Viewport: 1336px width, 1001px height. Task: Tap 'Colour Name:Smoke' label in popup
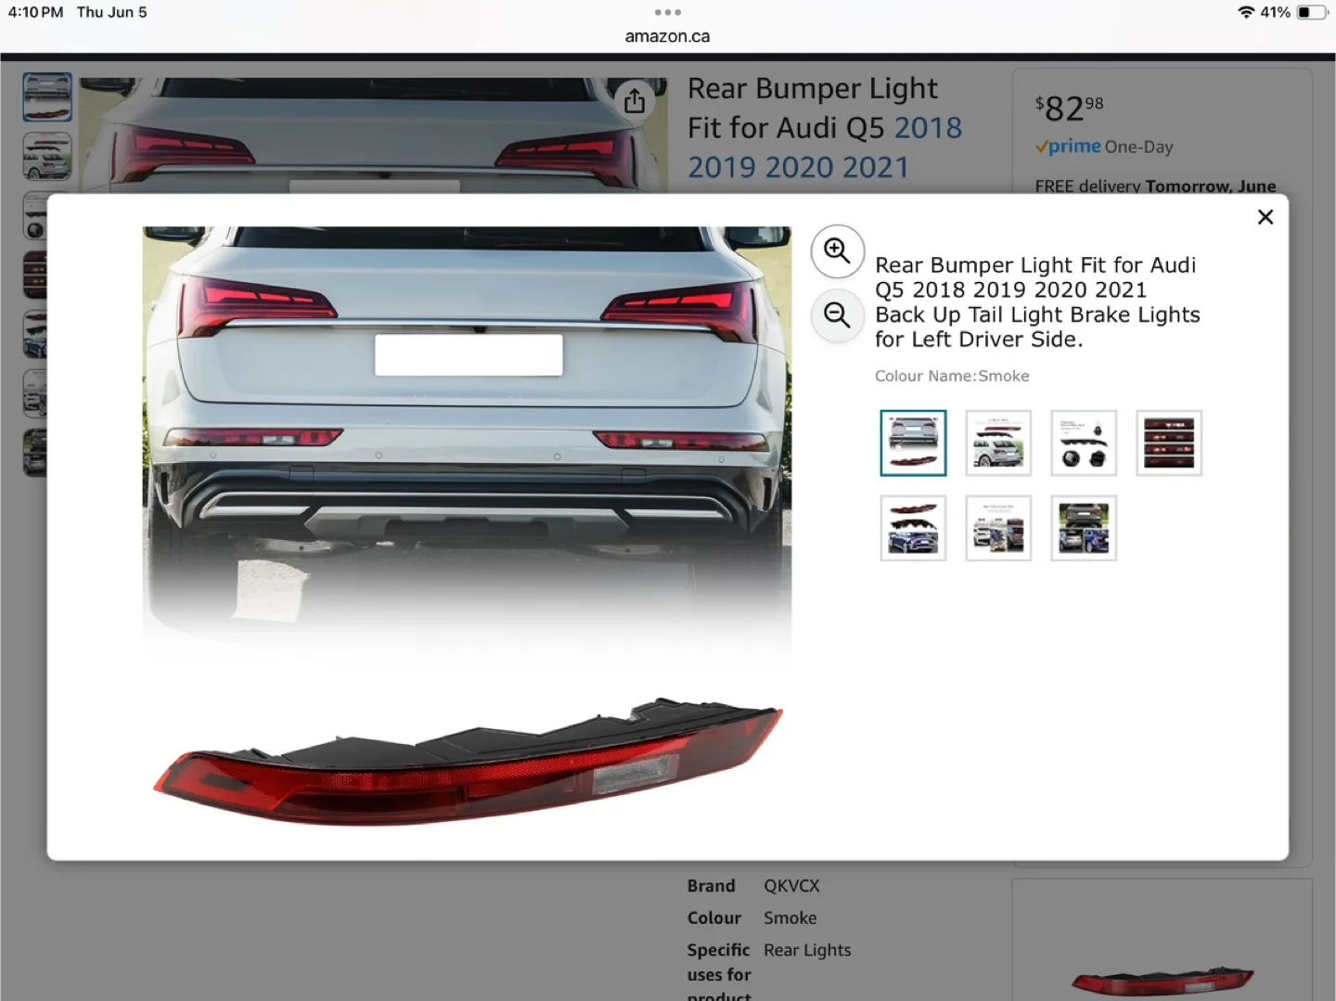(952, 376)
